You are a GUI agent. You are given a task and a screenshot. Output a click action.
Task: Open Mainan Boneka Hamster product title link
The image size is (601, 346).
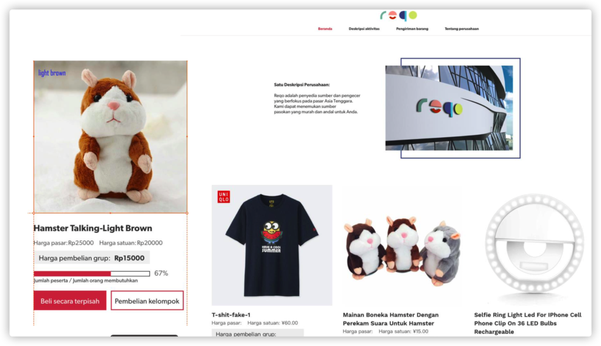390,319
